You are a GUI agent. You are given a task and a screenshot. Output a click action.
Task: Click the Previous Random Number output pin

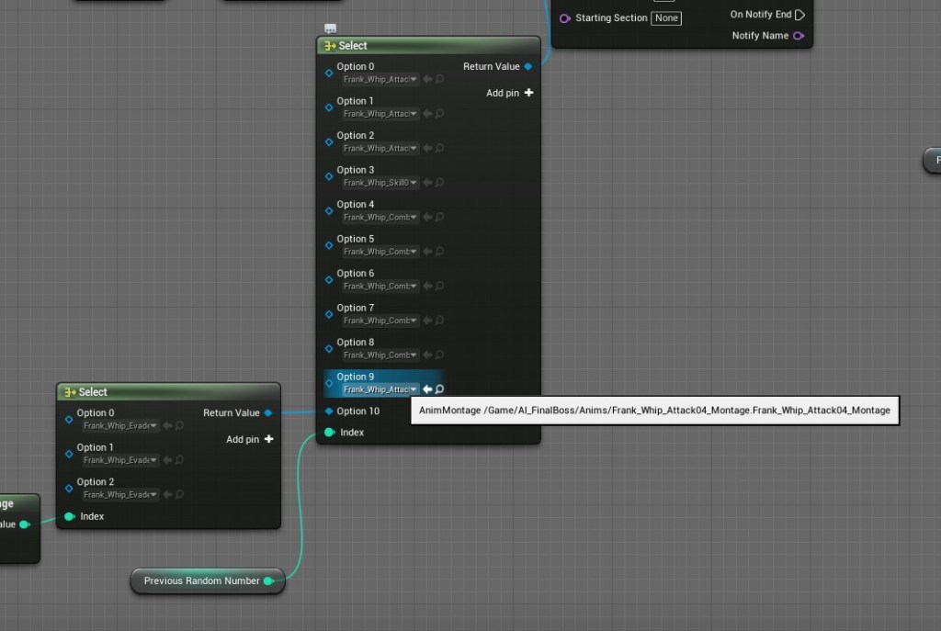(x=268, y=580)
